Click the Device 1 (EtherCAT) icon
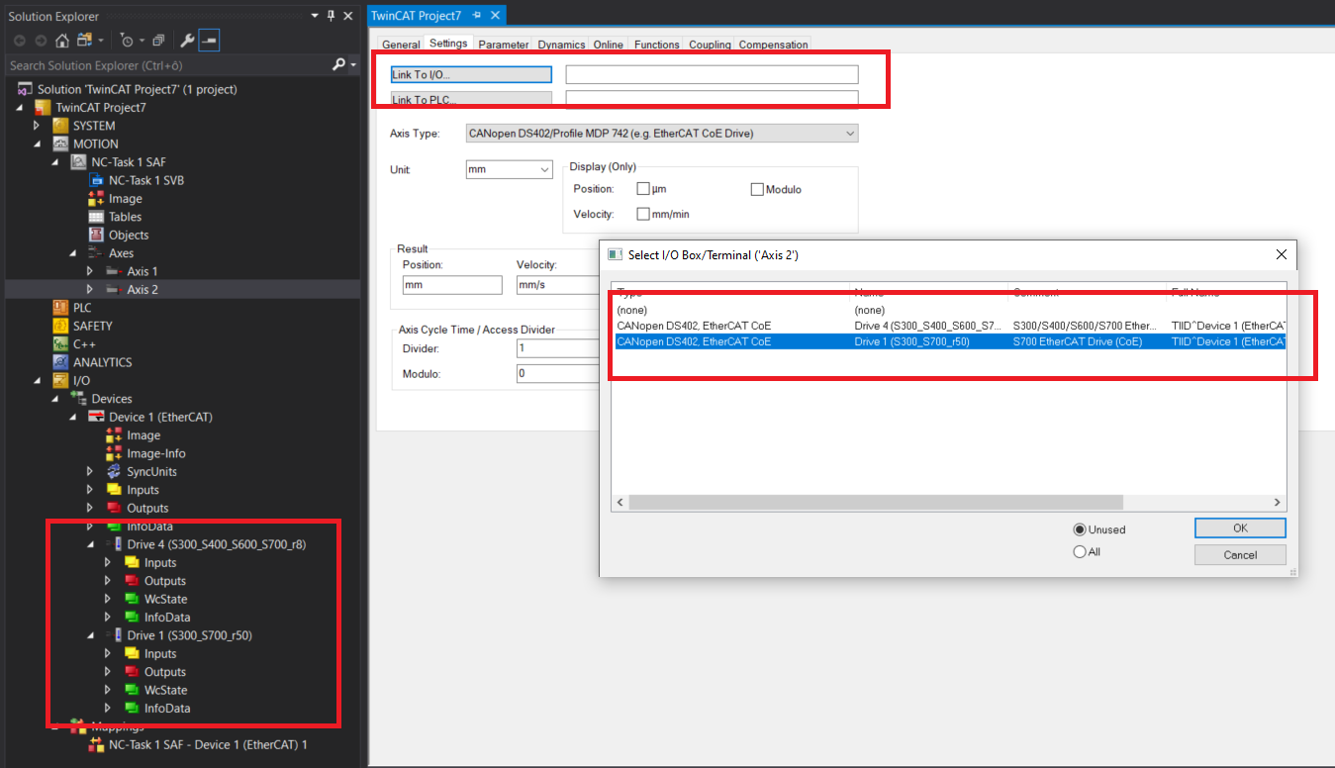The height and width of the screenshot is (768, 1335). [96, 417]
